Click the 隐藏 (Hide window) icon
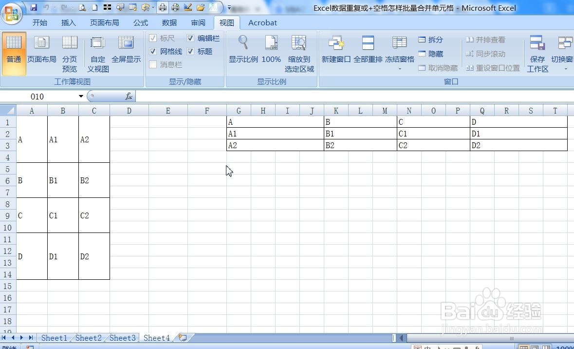574x349 pixels. [x=432, y=54]
